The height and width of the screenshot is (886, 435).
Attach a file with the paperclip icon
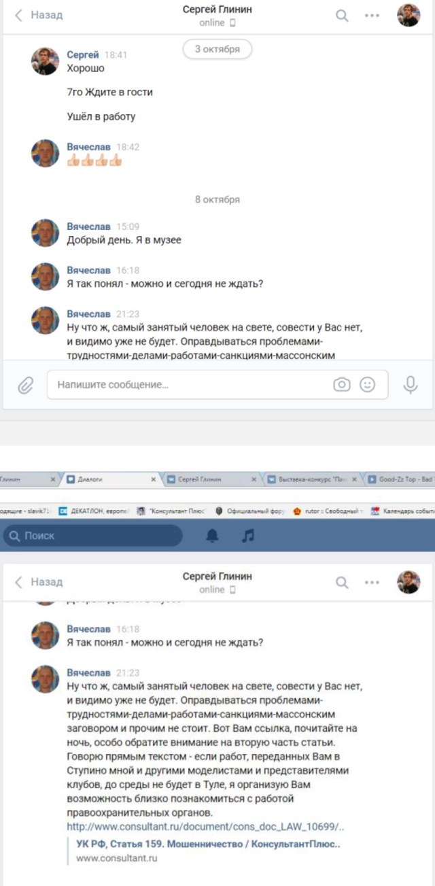[26, 385]
